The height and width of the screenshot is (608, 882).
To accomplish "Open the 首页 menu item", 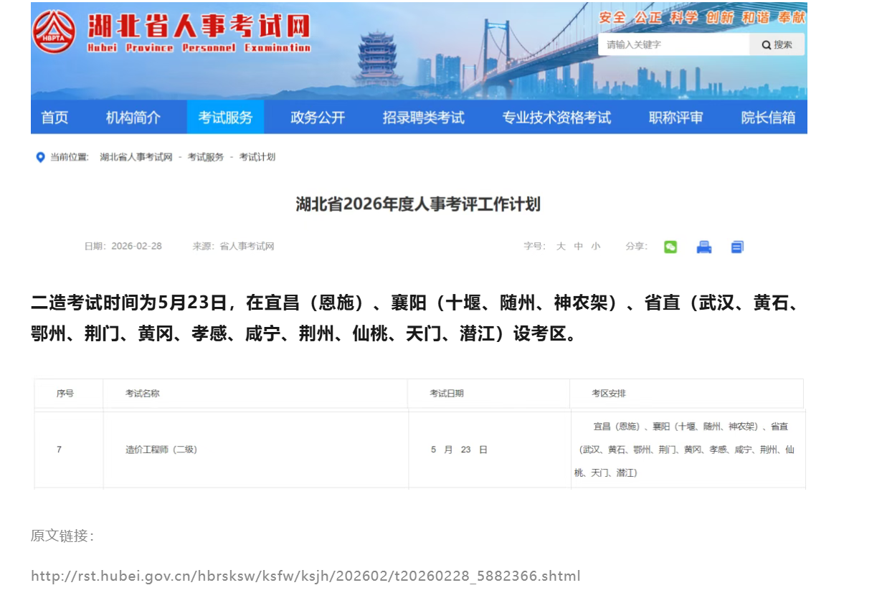I will (55, 118).
